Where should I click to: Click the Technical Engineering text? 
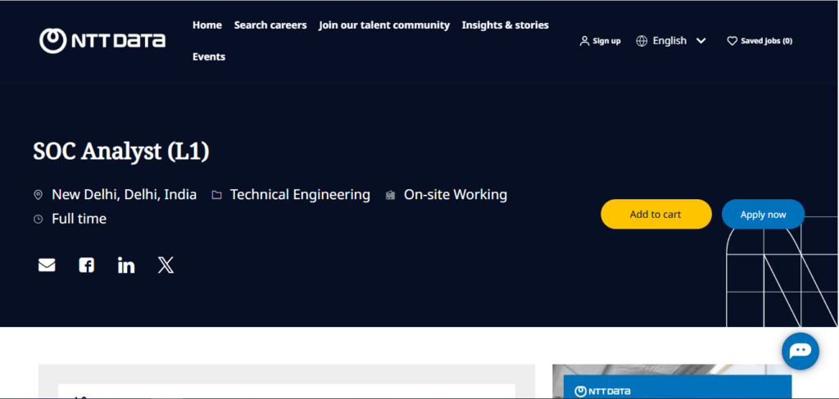coord(300,195)
